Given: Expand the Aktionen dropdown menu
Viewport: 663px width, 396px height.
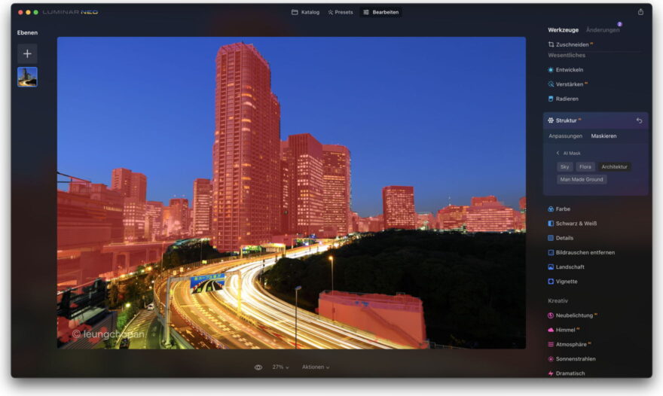Looking at the screenshot, I should [x=316, y=367].
